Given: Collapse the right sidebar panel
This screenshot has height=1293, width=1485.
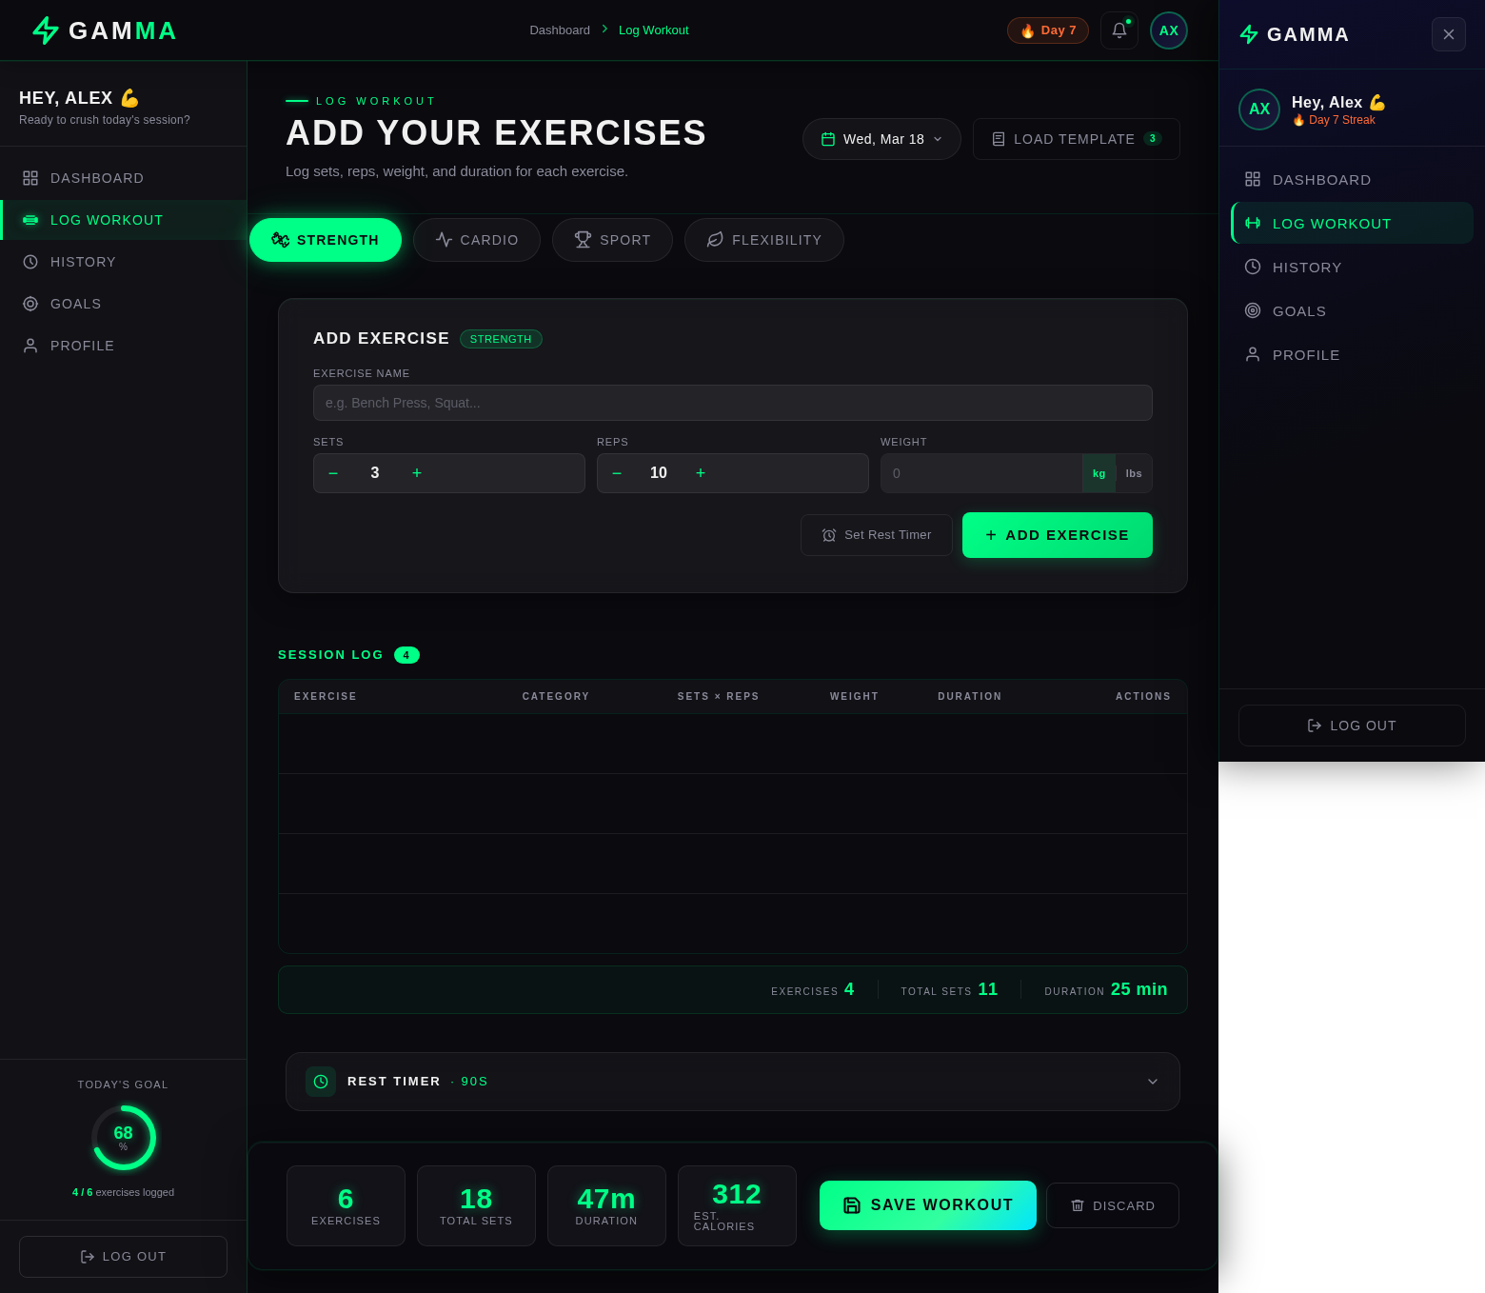Looking at the screenshot, I should pyautogui.click(x=1448, y=34).
